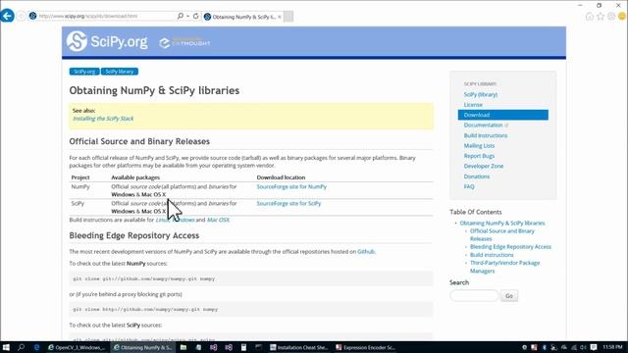This screenshot has height=353, width=628.
Task: Open the first Visual Studio taskbar icon
Action: tap(214, 347)
